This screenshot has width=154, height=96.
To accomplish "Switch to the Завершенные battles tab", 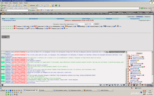I will click(135, 19).
